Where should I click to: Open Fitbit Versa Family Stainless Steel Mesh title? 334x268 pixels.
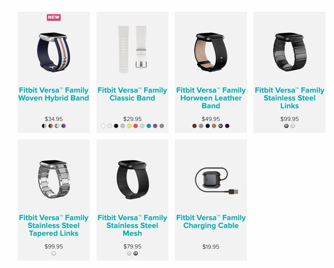point(132,225)
